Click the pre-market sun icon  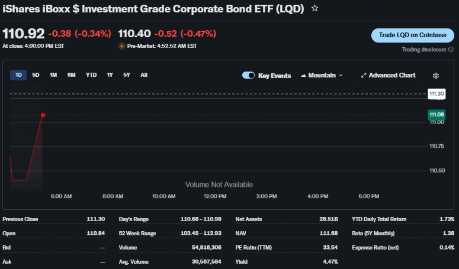122,46
